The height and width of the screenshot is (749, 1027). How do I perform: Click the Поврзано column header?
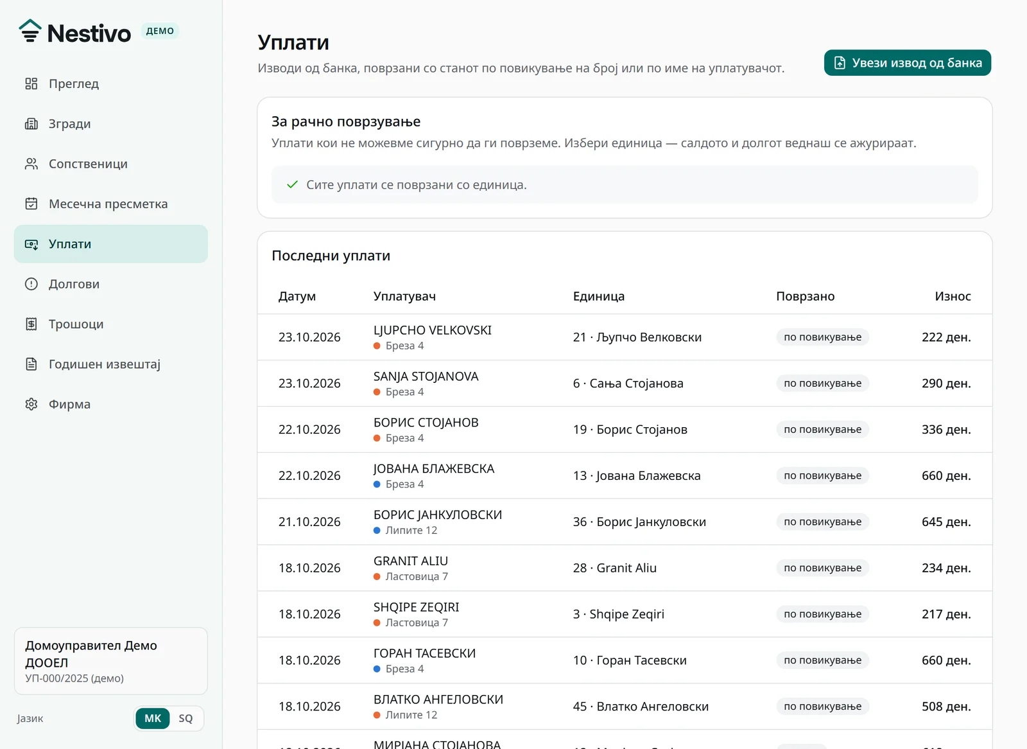tap(805, 296)
